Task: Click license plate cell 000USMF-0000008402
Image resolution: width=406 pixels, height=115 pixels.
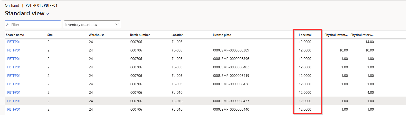Action: pyautogui.click(x=231, y=67)
